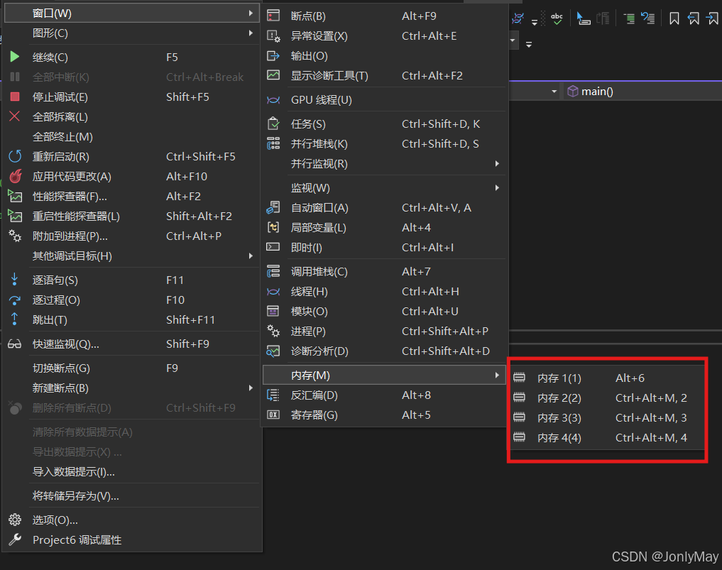722x570 pixels.
Task: Click the Step Over icon for 逐过程
Action: tap(15, 300)
